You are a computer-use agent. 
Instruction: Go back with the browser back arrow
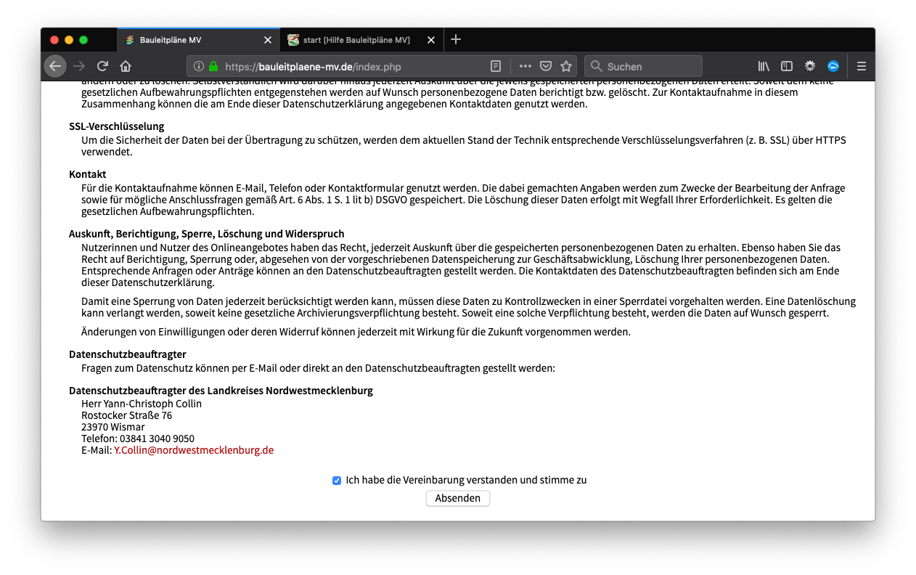click(55, 66)
